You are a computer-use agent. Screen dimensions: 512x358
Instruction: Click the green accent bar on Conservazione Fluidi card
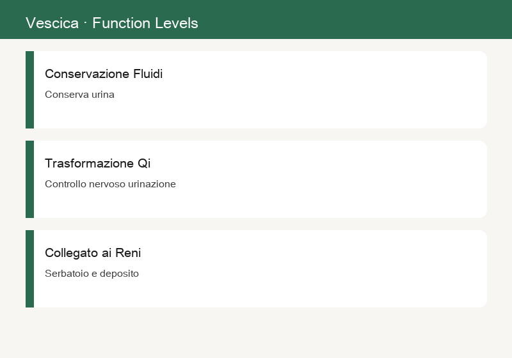29,89
